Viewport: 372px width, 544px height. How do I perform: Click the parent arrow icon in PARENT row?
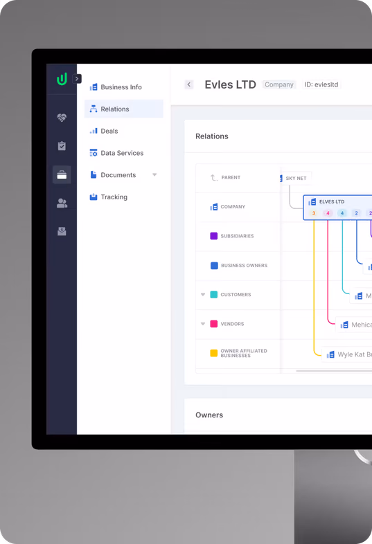click(214, 178)
